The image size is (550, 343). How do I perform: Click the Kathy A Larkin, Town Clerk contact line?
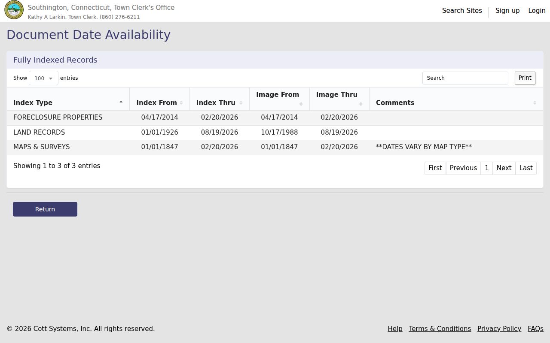click(84, 17)
